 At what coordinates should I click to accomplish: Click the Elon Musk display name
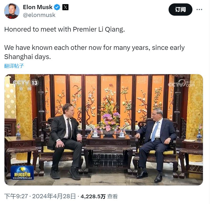click(x=38, y=7)
